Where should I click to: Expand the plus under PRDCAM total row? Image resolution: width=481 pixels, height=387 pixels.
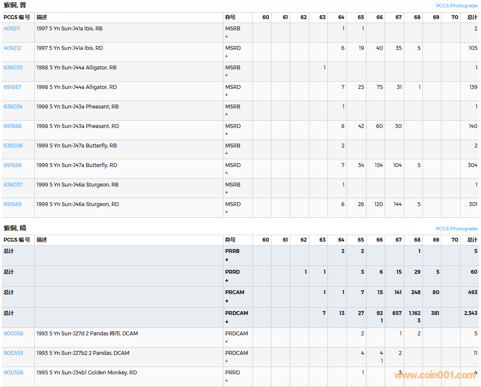click(x=226, y=322)
